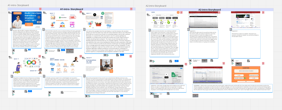Click the Prerequisites for this course heading
This screenshot has width=282, height=110.
click(91, 61)
